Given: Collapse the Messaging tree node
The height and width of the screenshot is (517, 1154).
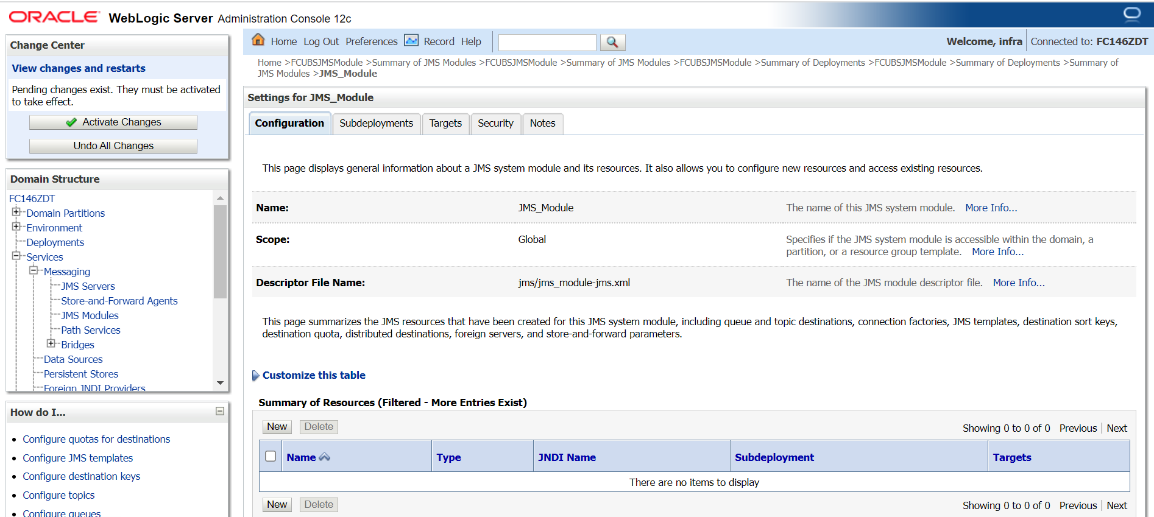Looking at the screenshot, I should pyautogui.click(x=34, y=270).
